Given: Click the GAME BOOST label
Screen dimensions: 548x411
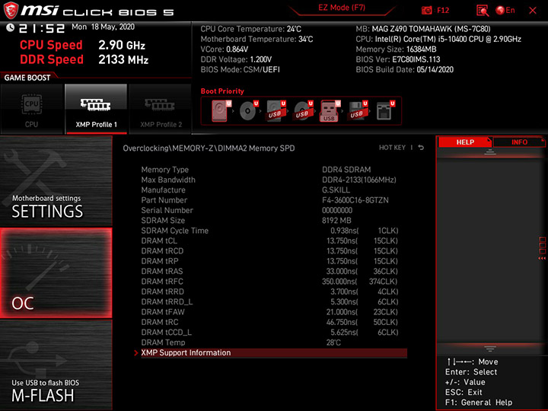Looking at the screenshot, I should pyautogui.click(x=27, y=78).
